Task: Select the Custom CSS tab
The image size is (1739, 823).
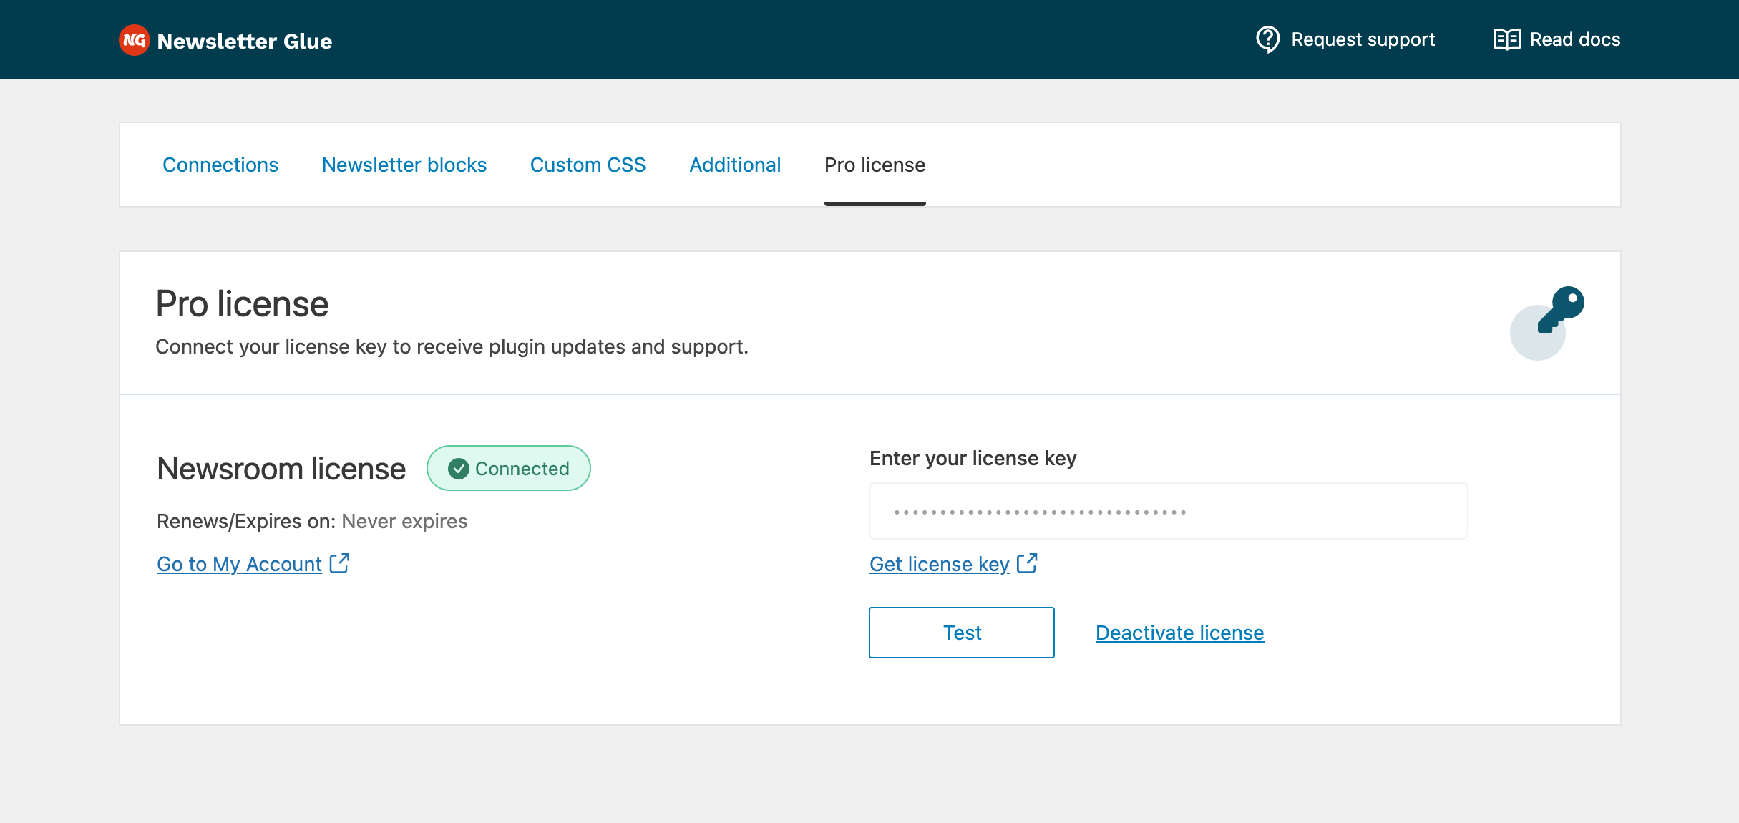Action: click(x=588, y=165)
